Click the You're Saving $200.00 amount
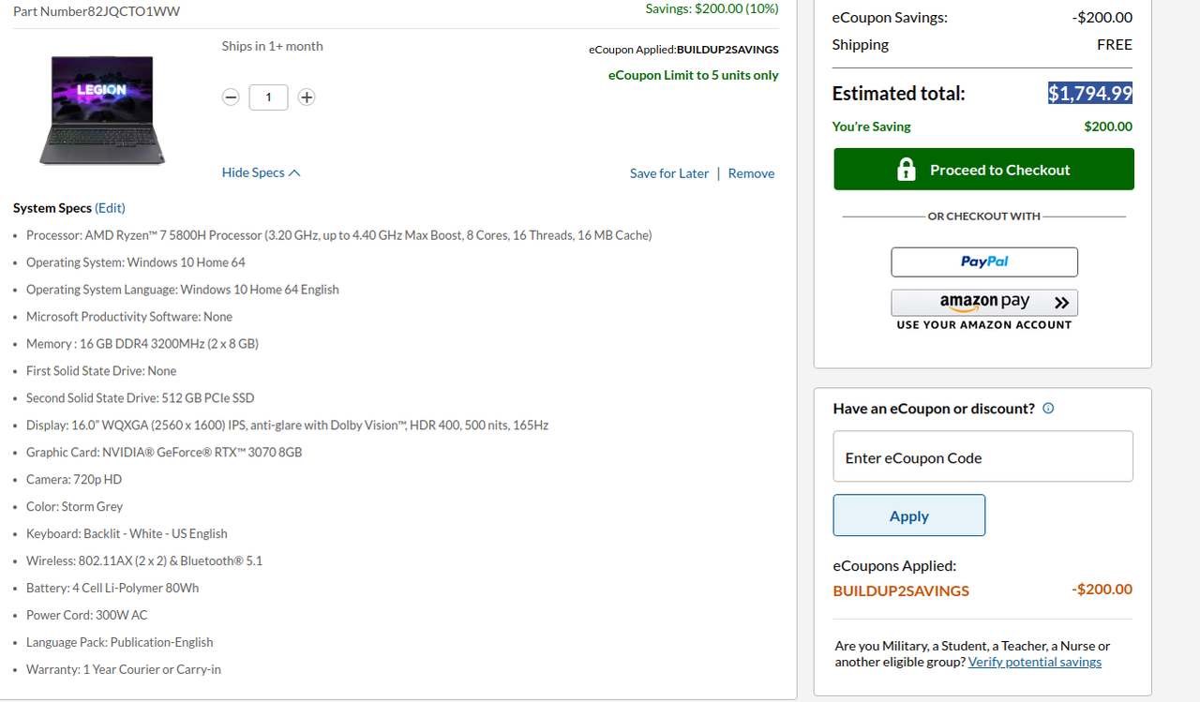The height and width of the screenshot is (702, 1200). click(1108, 127)
